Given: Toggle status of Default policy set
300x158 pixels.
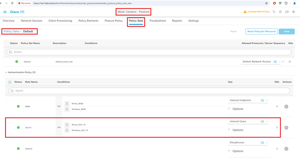Looking at the screenshot, I should point(17,62).
